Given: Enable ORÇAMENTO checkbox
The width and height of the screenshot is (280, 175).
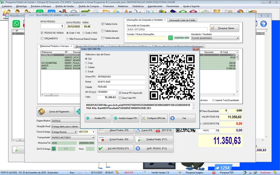Looking at the screenshot, I should (x=42, y=38).
